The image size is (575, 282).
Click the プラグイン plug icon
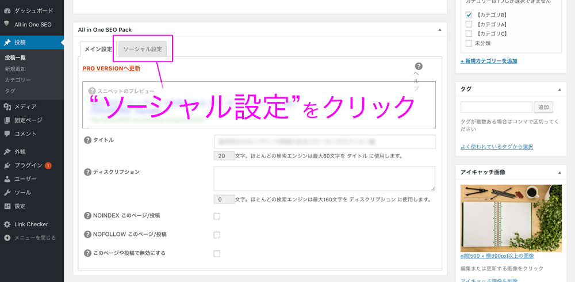[x=7, y=165]
